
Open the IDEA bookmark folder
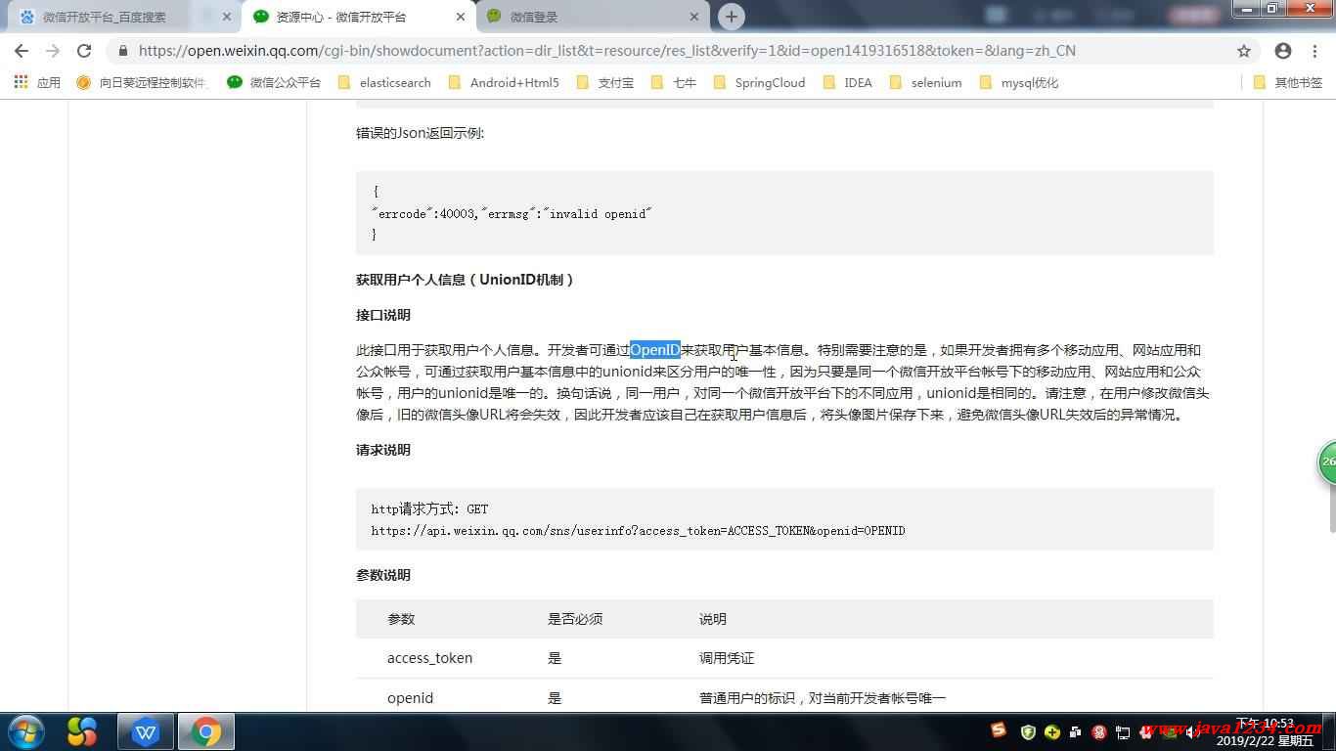pyautogui.click(x=847, y=82)
